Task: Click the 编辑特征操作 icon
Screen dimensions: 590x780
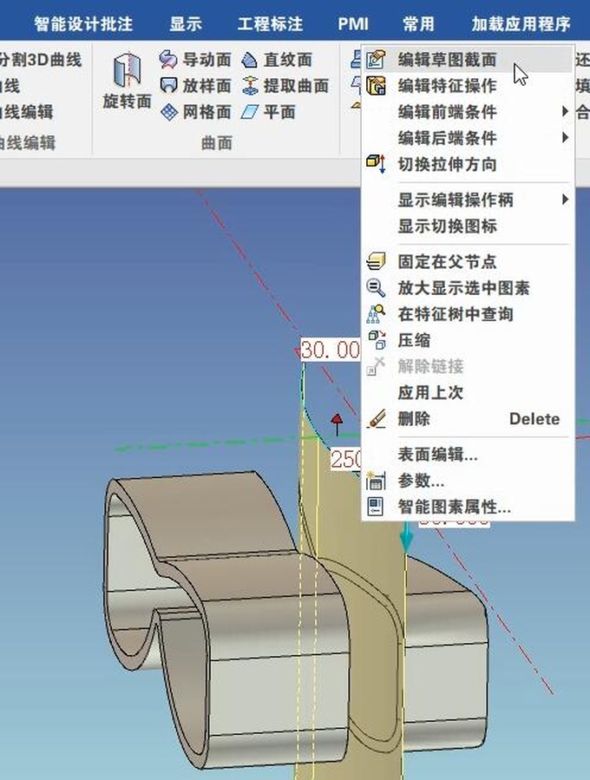Action: click(376, 86)
